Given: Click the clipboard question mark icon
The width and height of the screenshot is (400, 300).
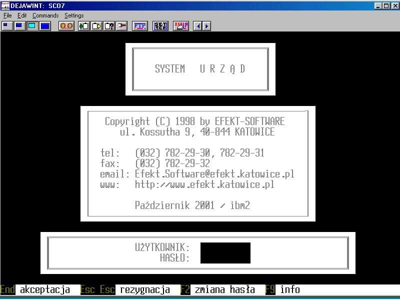Looking at the screenshot, I should click(x=109, y=26).
